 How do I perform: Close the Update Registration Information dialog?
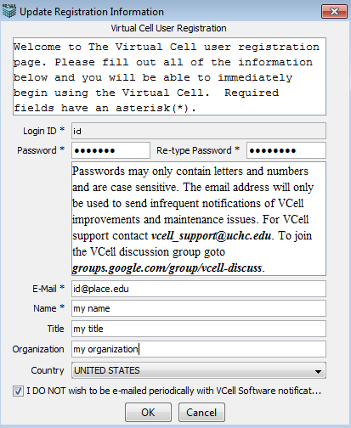(x=334, y=12)
